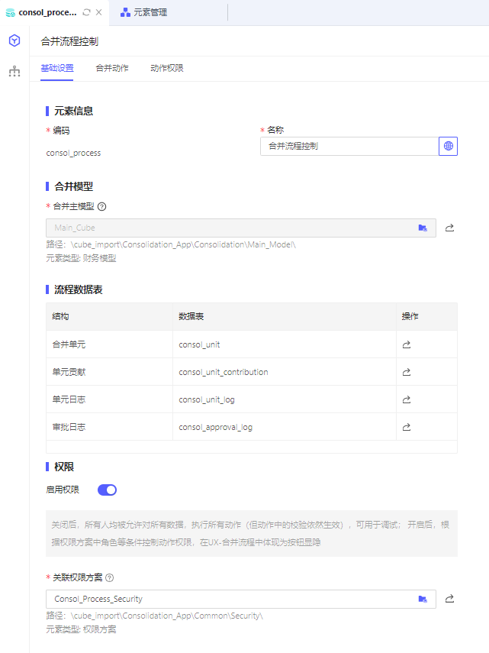Open consol_unit_log table via jump icon
Screen dimensions: 489x653
pos(407,399)
